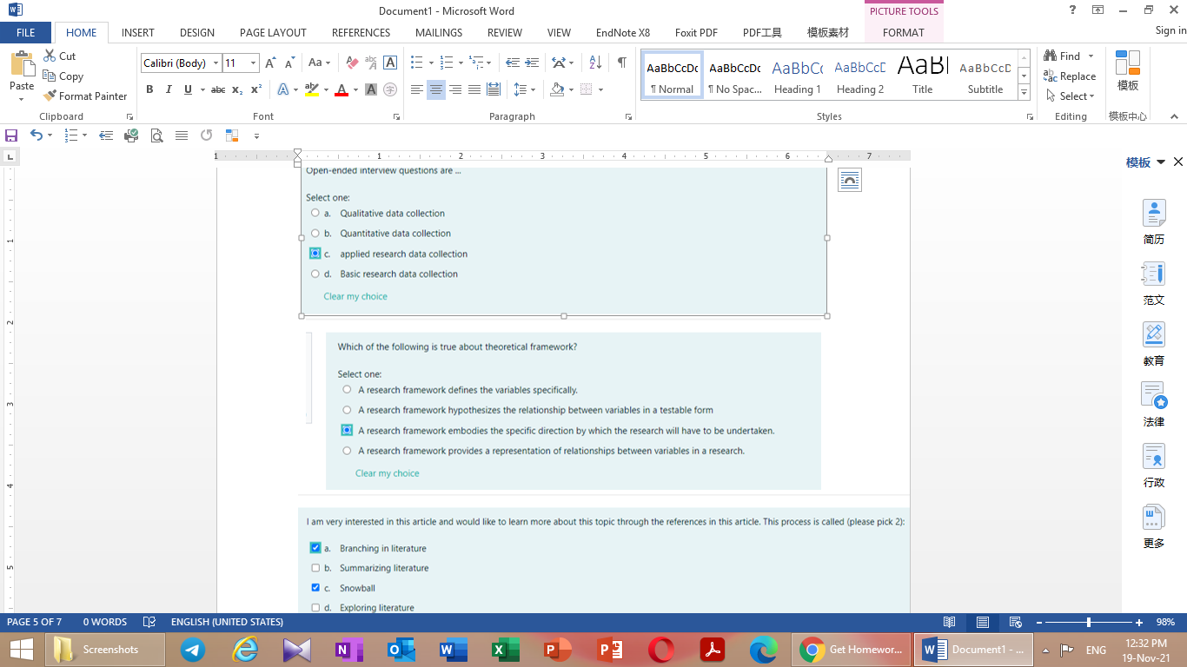The width and height of the screenshot is (1187, 667).
Task: Select the 法律 icon in the right sidebar
Action: pos(1153,395)
